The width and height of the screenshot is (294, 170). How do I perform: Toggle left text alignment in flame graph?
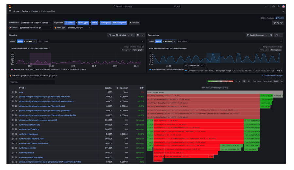(244, 81)
